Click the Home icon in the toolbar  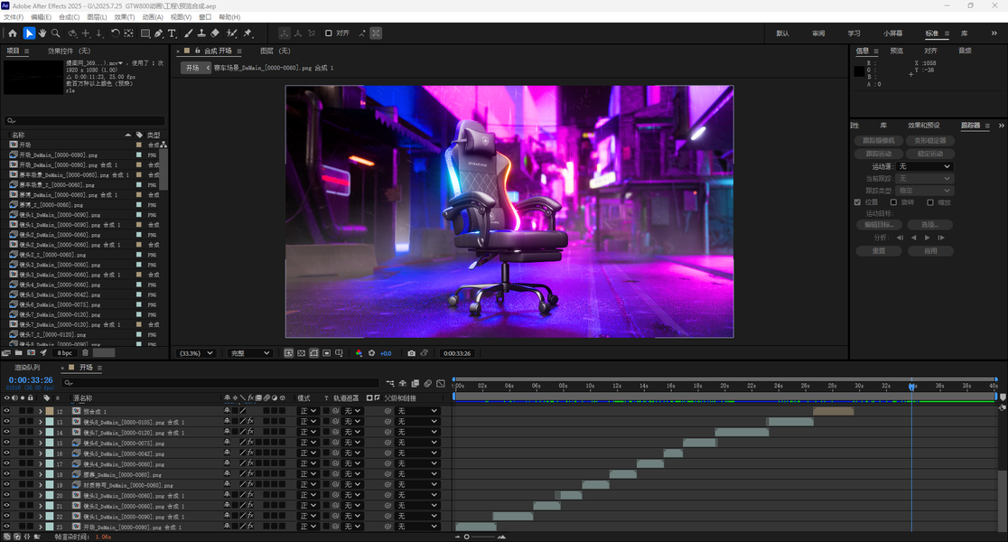point(13,33)
